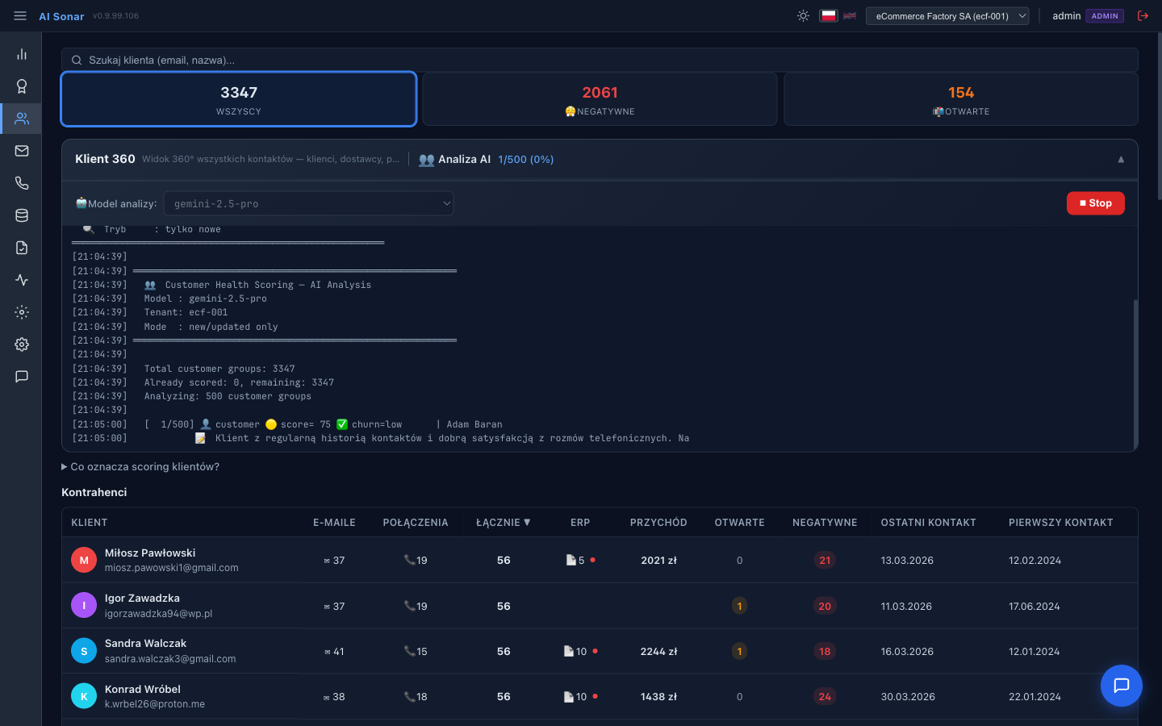
Task: Open the hamburger menu
Action: coord(20,16)
